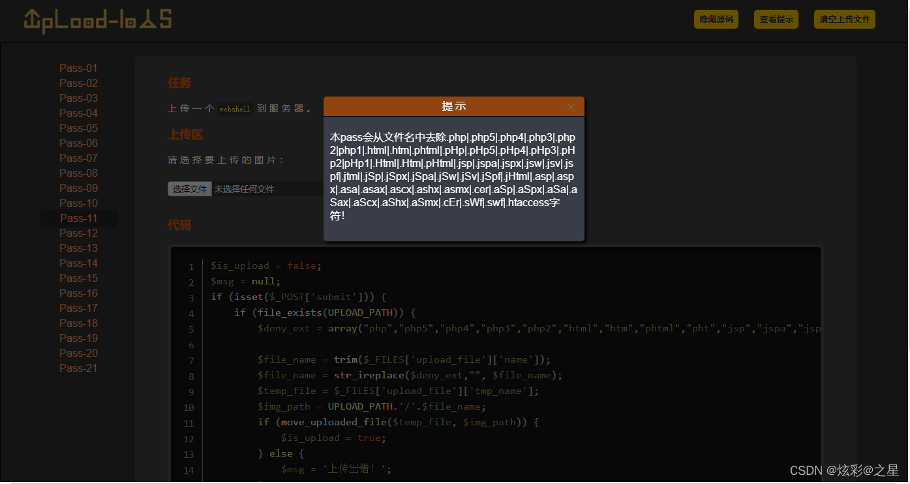The width and height of the screenshot is (910, 484).
Task: Click the 选择文件 file chooser button
Action: (190, 189)
